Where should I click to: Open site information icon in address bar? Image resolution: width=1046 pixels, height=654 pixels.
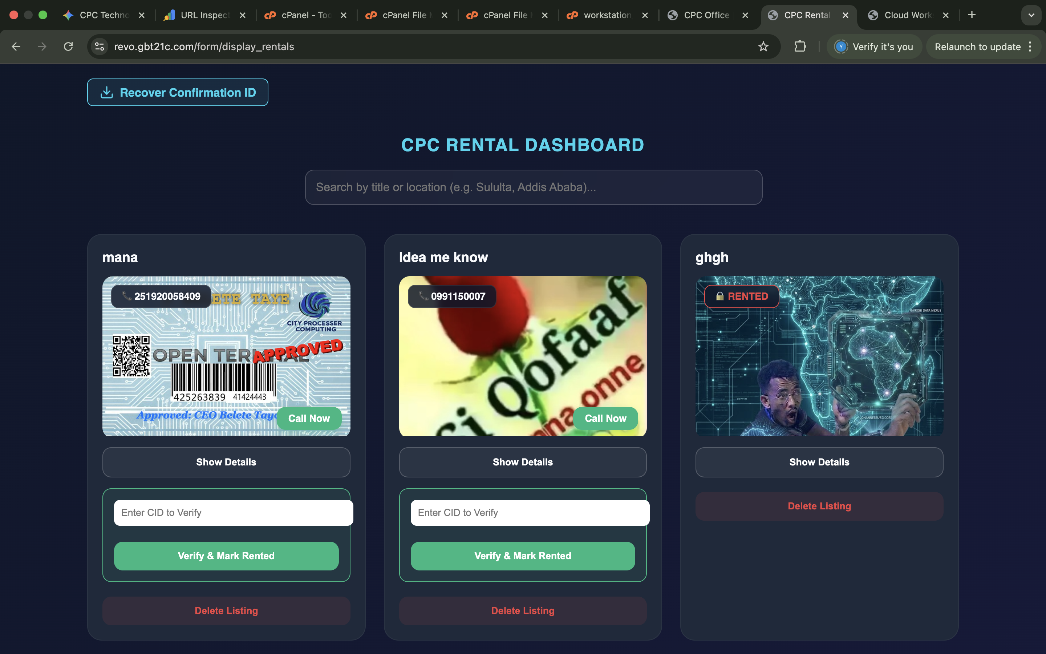(100, 46)
